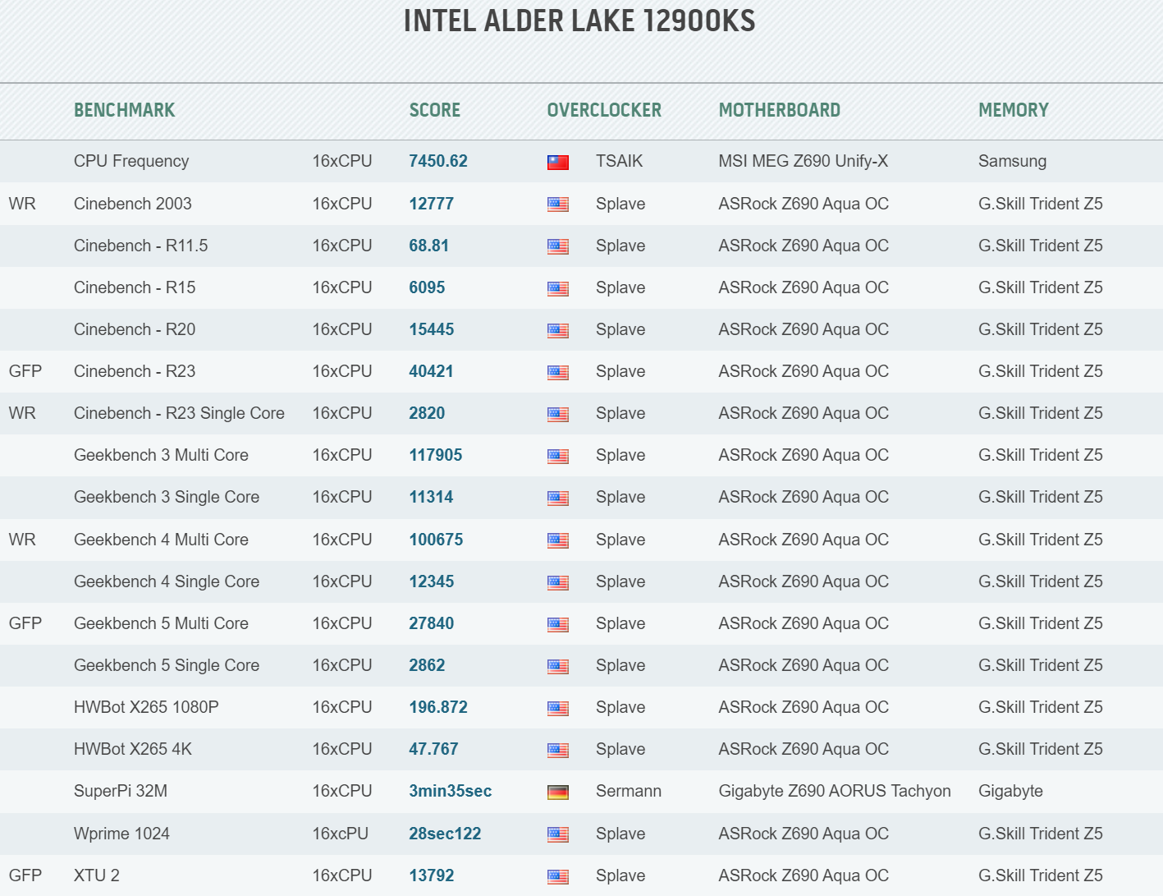This screenshot has width=1163, height=896.
Task: Click German flag in SuperPi 32M row
Action: pyautogui.click(x=558, y=792)
